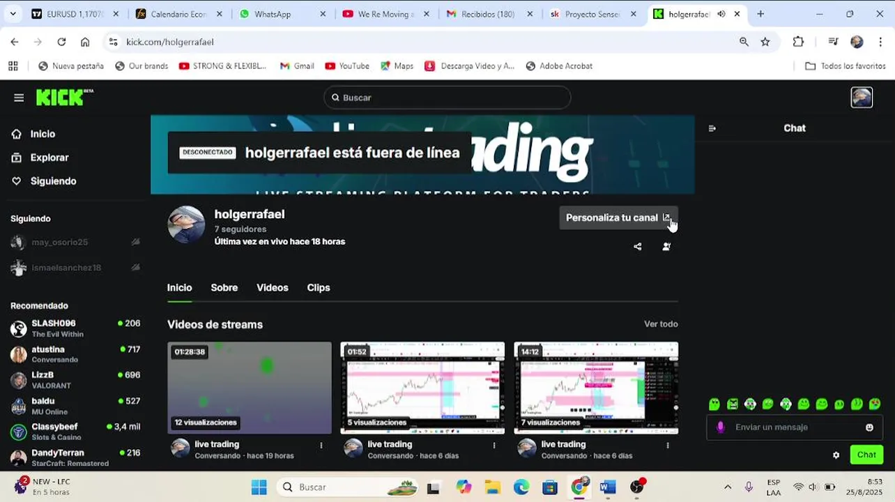Open atustina recommended channel
Image resolution: width=895 pixels, height=502 pixels.
(75, 354)
